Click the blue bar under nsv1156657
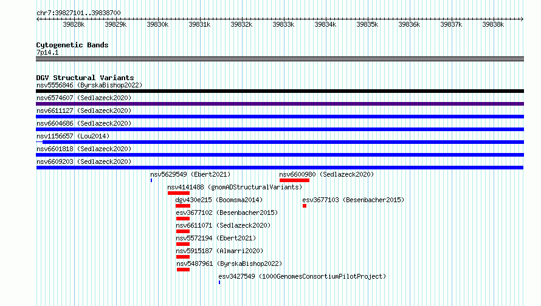 click(280, 142)
